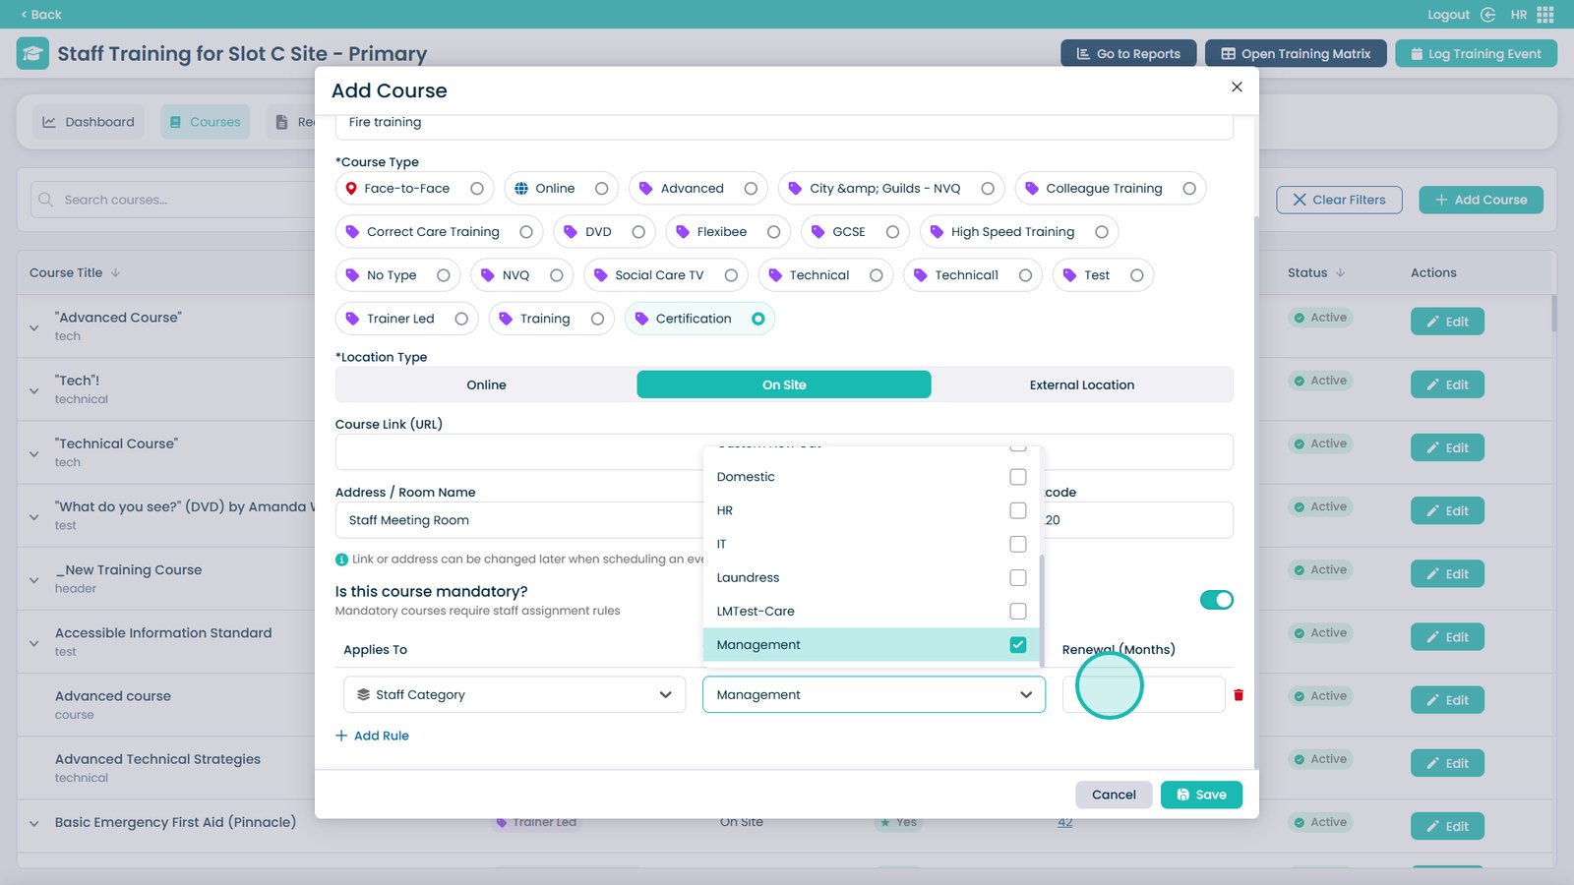Click the department list scrollbar
This screenshot has width=1574, height=885.
[x=1042, y=610]
